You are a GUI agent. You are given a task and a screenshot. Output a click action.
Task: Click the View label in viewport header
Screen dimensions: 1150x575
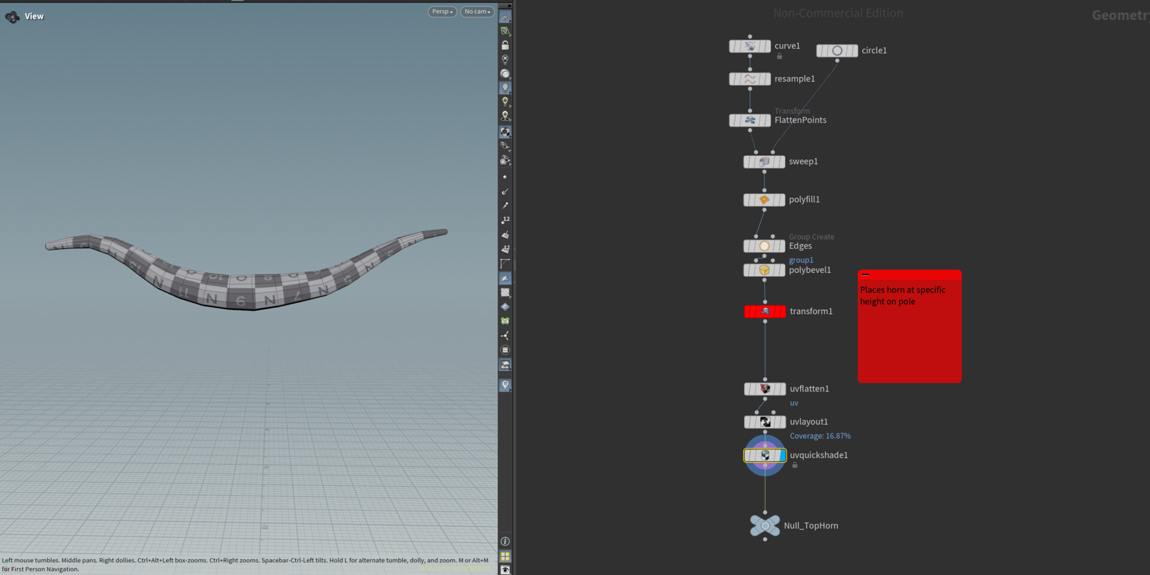click(34, 16)
